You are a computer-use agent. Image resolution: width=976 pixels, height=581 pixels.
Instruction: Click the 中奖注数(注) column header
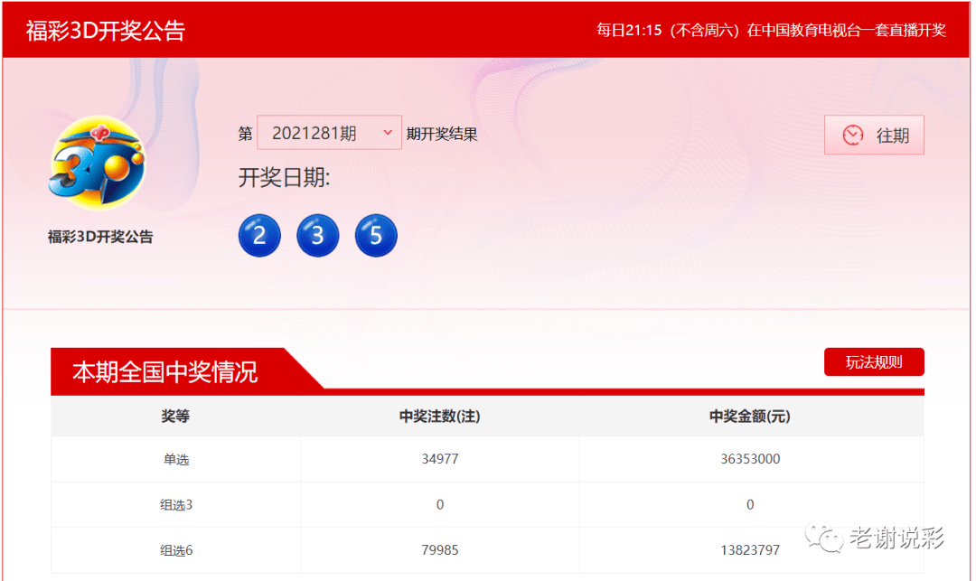coord(439,417)
